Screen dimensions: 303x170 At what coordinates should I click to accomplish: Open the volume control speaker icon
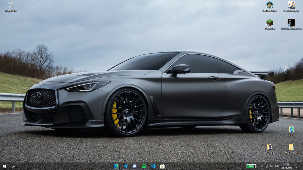271,166
